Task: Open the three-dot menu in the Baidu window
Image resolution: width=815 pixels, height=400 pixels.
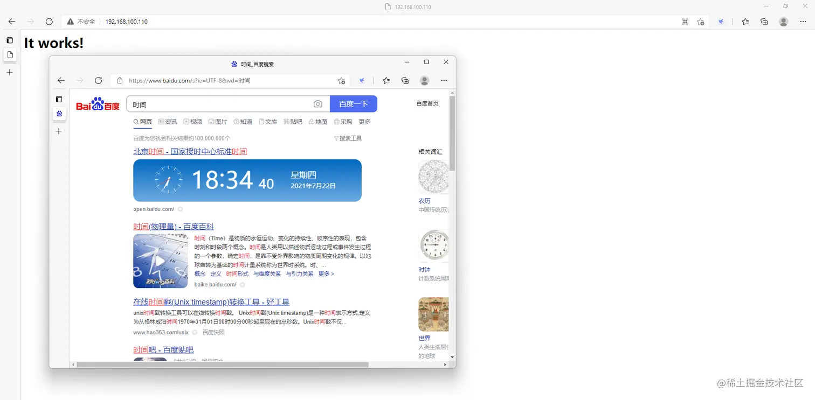Action: click(x=444, y=80)
